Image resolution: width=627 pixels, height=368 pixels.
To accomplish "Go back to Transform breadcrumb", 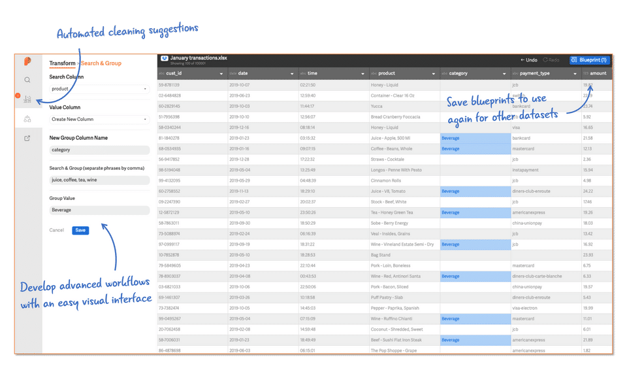I will point(62,63).
